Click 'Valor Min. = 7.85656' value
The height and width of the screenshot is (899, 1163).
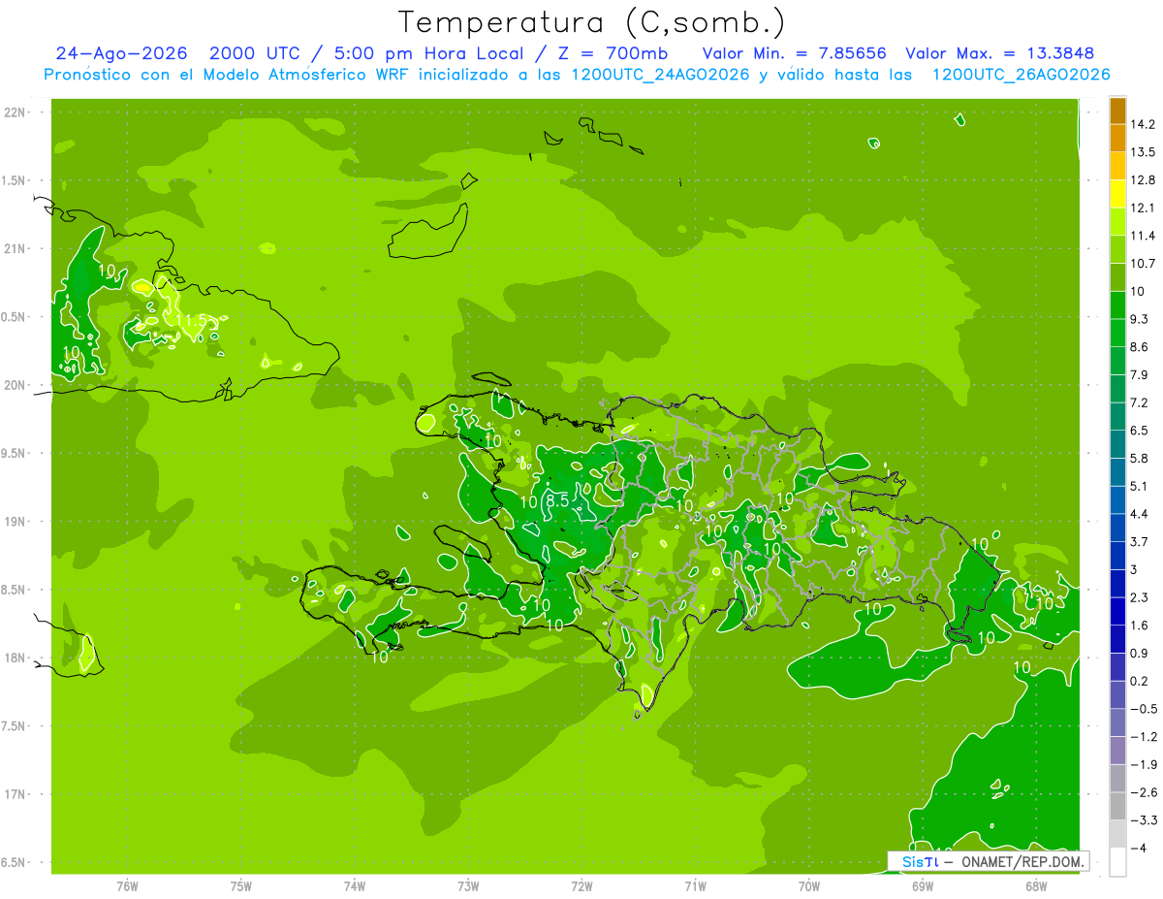795,53
